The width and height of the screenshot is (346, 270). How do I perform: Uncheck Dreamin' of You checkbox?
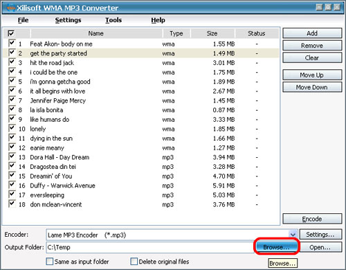coord(12,175)
